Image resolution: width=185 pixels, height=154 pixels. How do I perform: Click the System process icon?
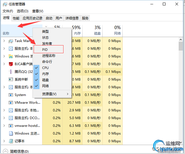tap(11, 95)
